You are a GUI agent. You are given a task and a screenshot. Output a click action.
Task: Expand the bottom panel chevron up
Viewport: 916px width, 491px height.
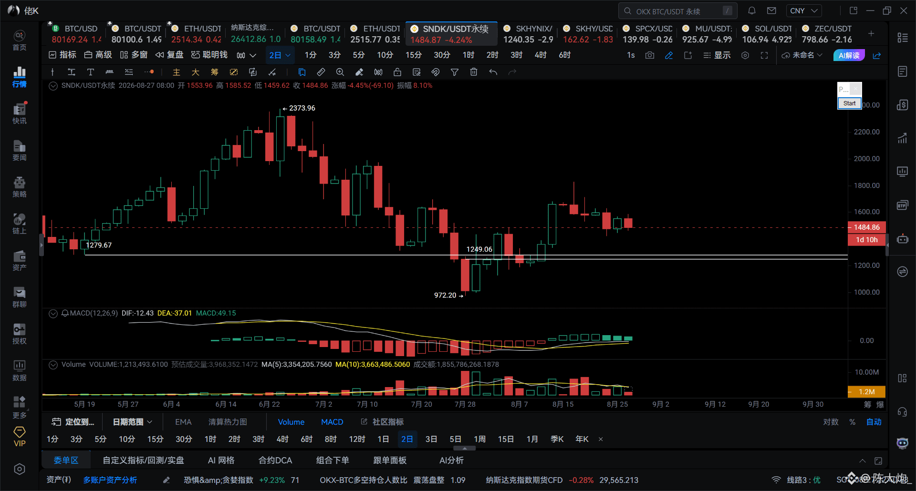click(863, 460)
